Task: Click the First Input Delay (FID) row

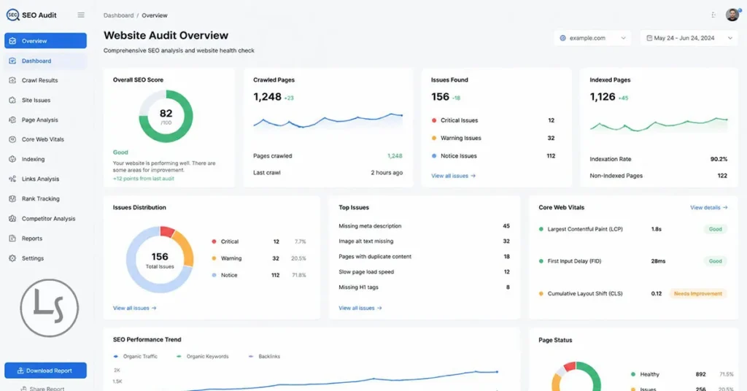Action: pyautogui.click(x=633, y=261)
